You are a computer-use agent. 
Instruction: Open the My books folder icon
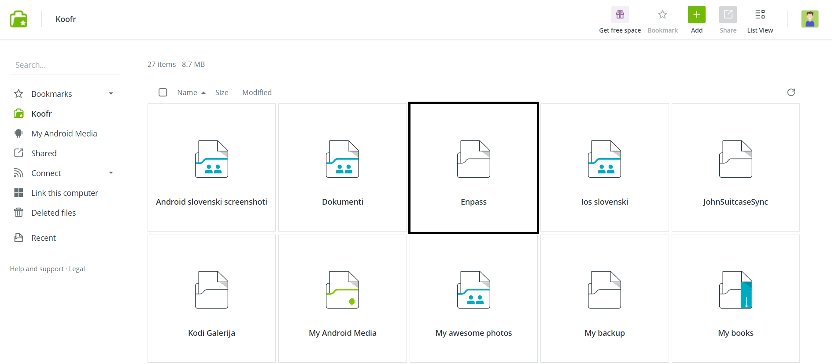coord(736,290)
